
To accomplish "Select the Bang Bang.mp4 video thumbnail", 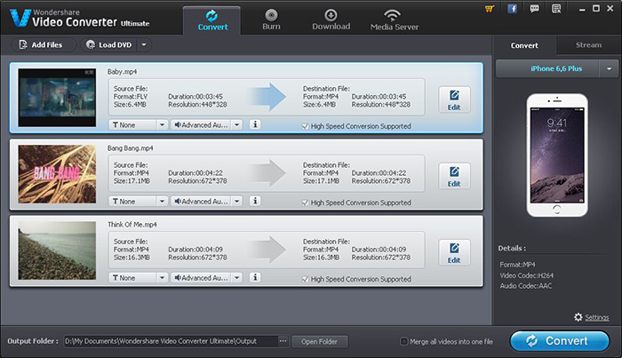I will [x=57, y=174].
